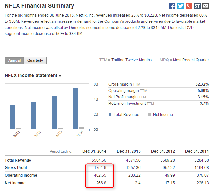Click the 2011 net income bar
214x191 pixels.
point(19,128)
